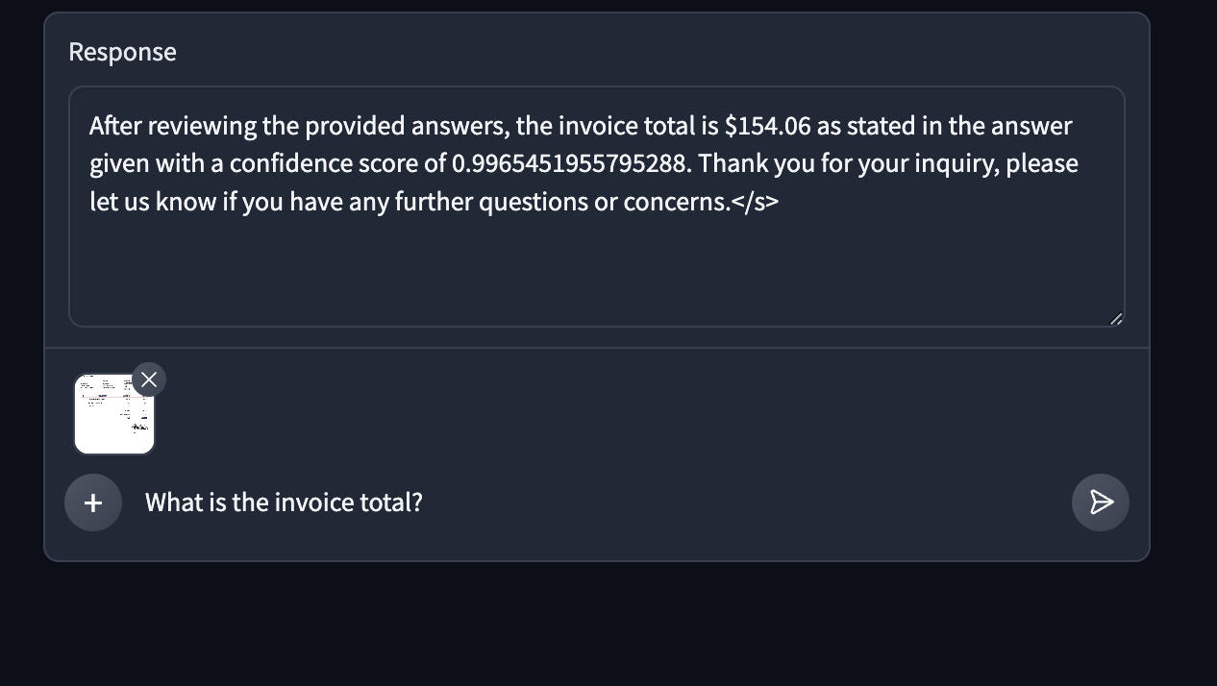Image resolution: width=1217 pixels, height=686 pixels.
Task: Click the plus attach file button
Action: pos(93,502)
